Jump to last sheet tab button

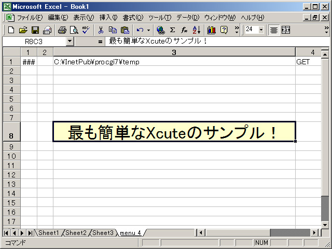tap(30, 233)
